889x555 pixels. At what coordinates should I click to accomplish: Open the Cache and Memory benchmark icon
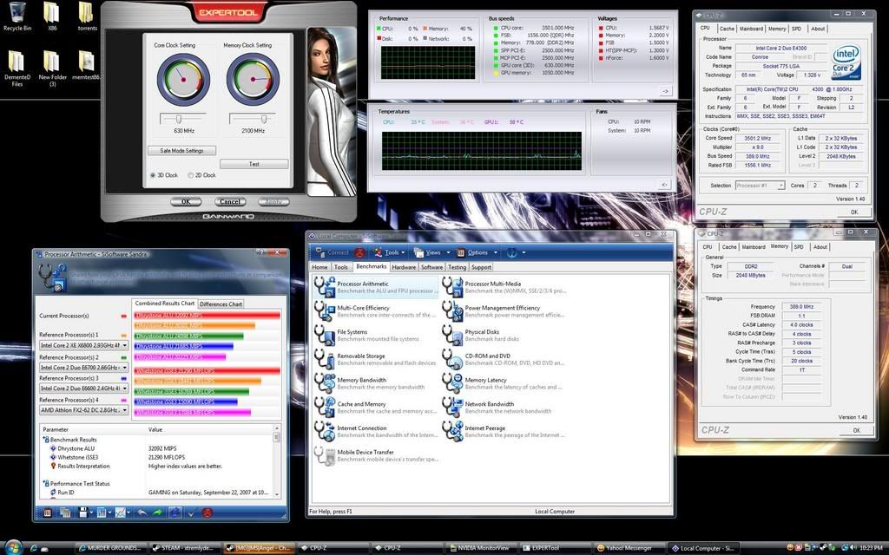[325, 408]
